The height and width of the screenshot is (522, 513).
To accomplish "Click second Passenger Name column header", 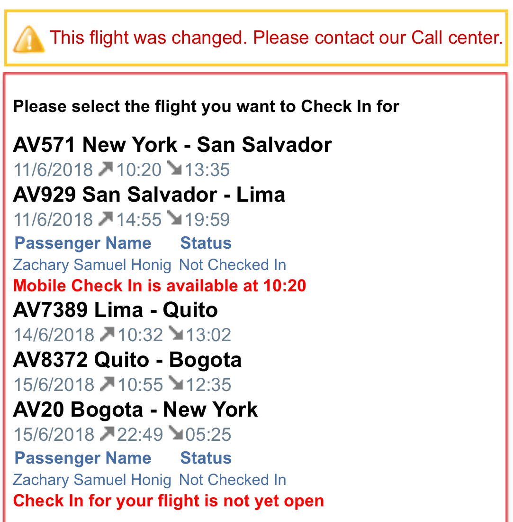I will click(x=83, y=458).
